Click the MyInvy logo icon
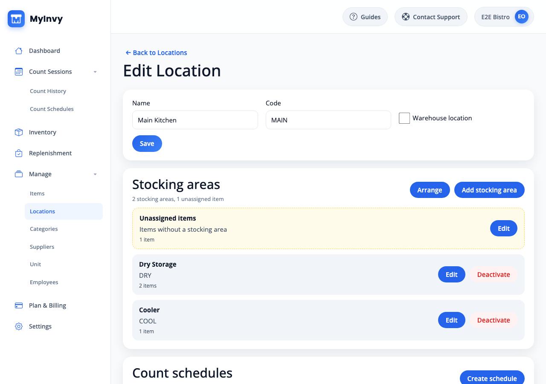 pos(16,19)
